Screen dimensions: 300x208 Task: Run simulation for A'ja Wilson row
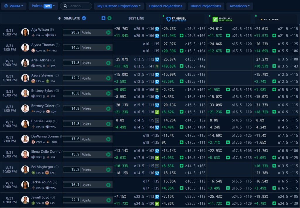tap(108, 32)
